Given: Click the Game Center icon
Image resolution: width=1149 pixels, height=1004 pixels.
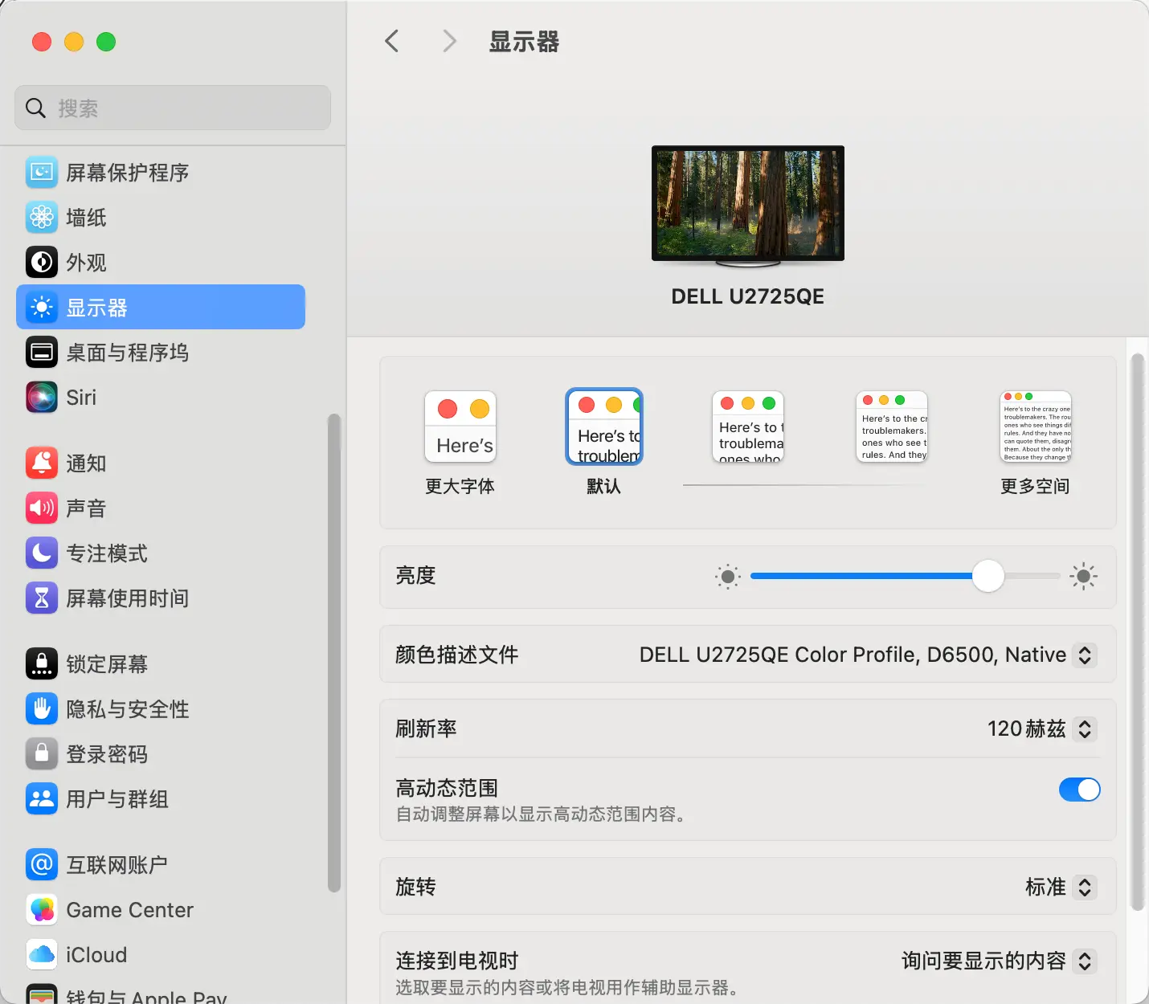Looking at the screenshot, I should click(x=42, y=909).
